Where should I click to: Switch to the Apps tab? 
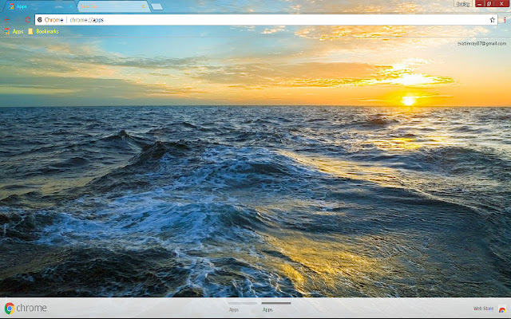click(x=38, y=6)
